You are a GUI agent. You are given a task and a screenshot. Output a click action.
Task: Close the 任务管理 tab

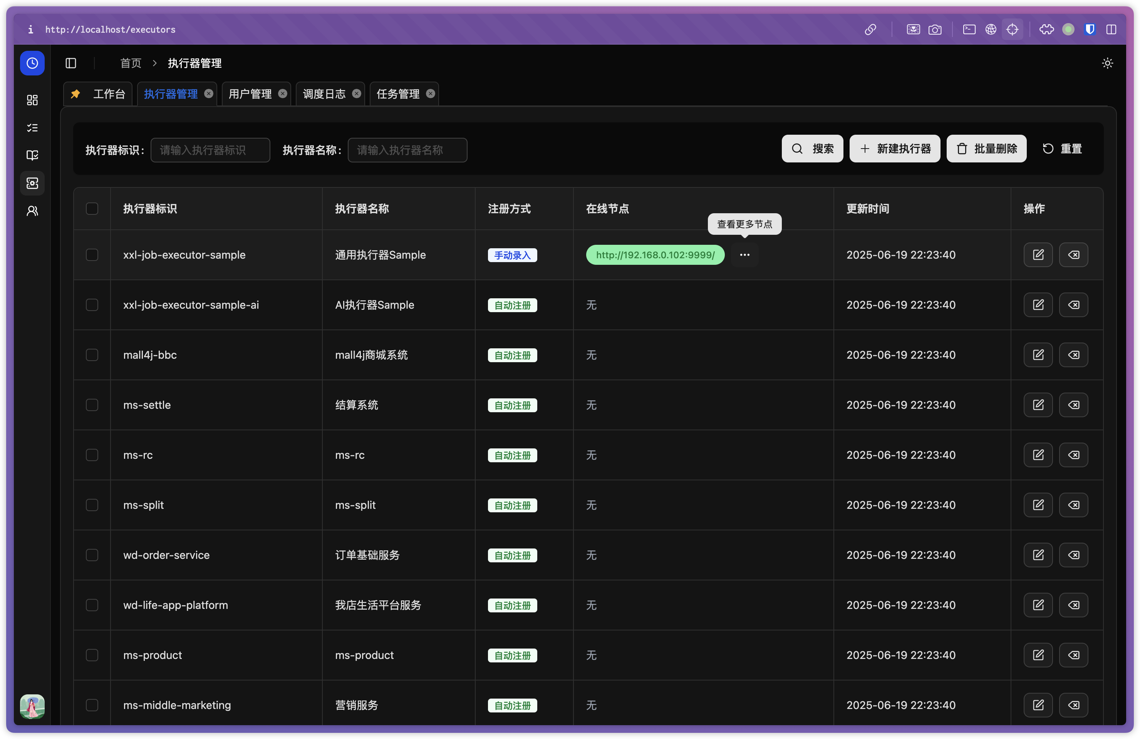coord(430,94)
